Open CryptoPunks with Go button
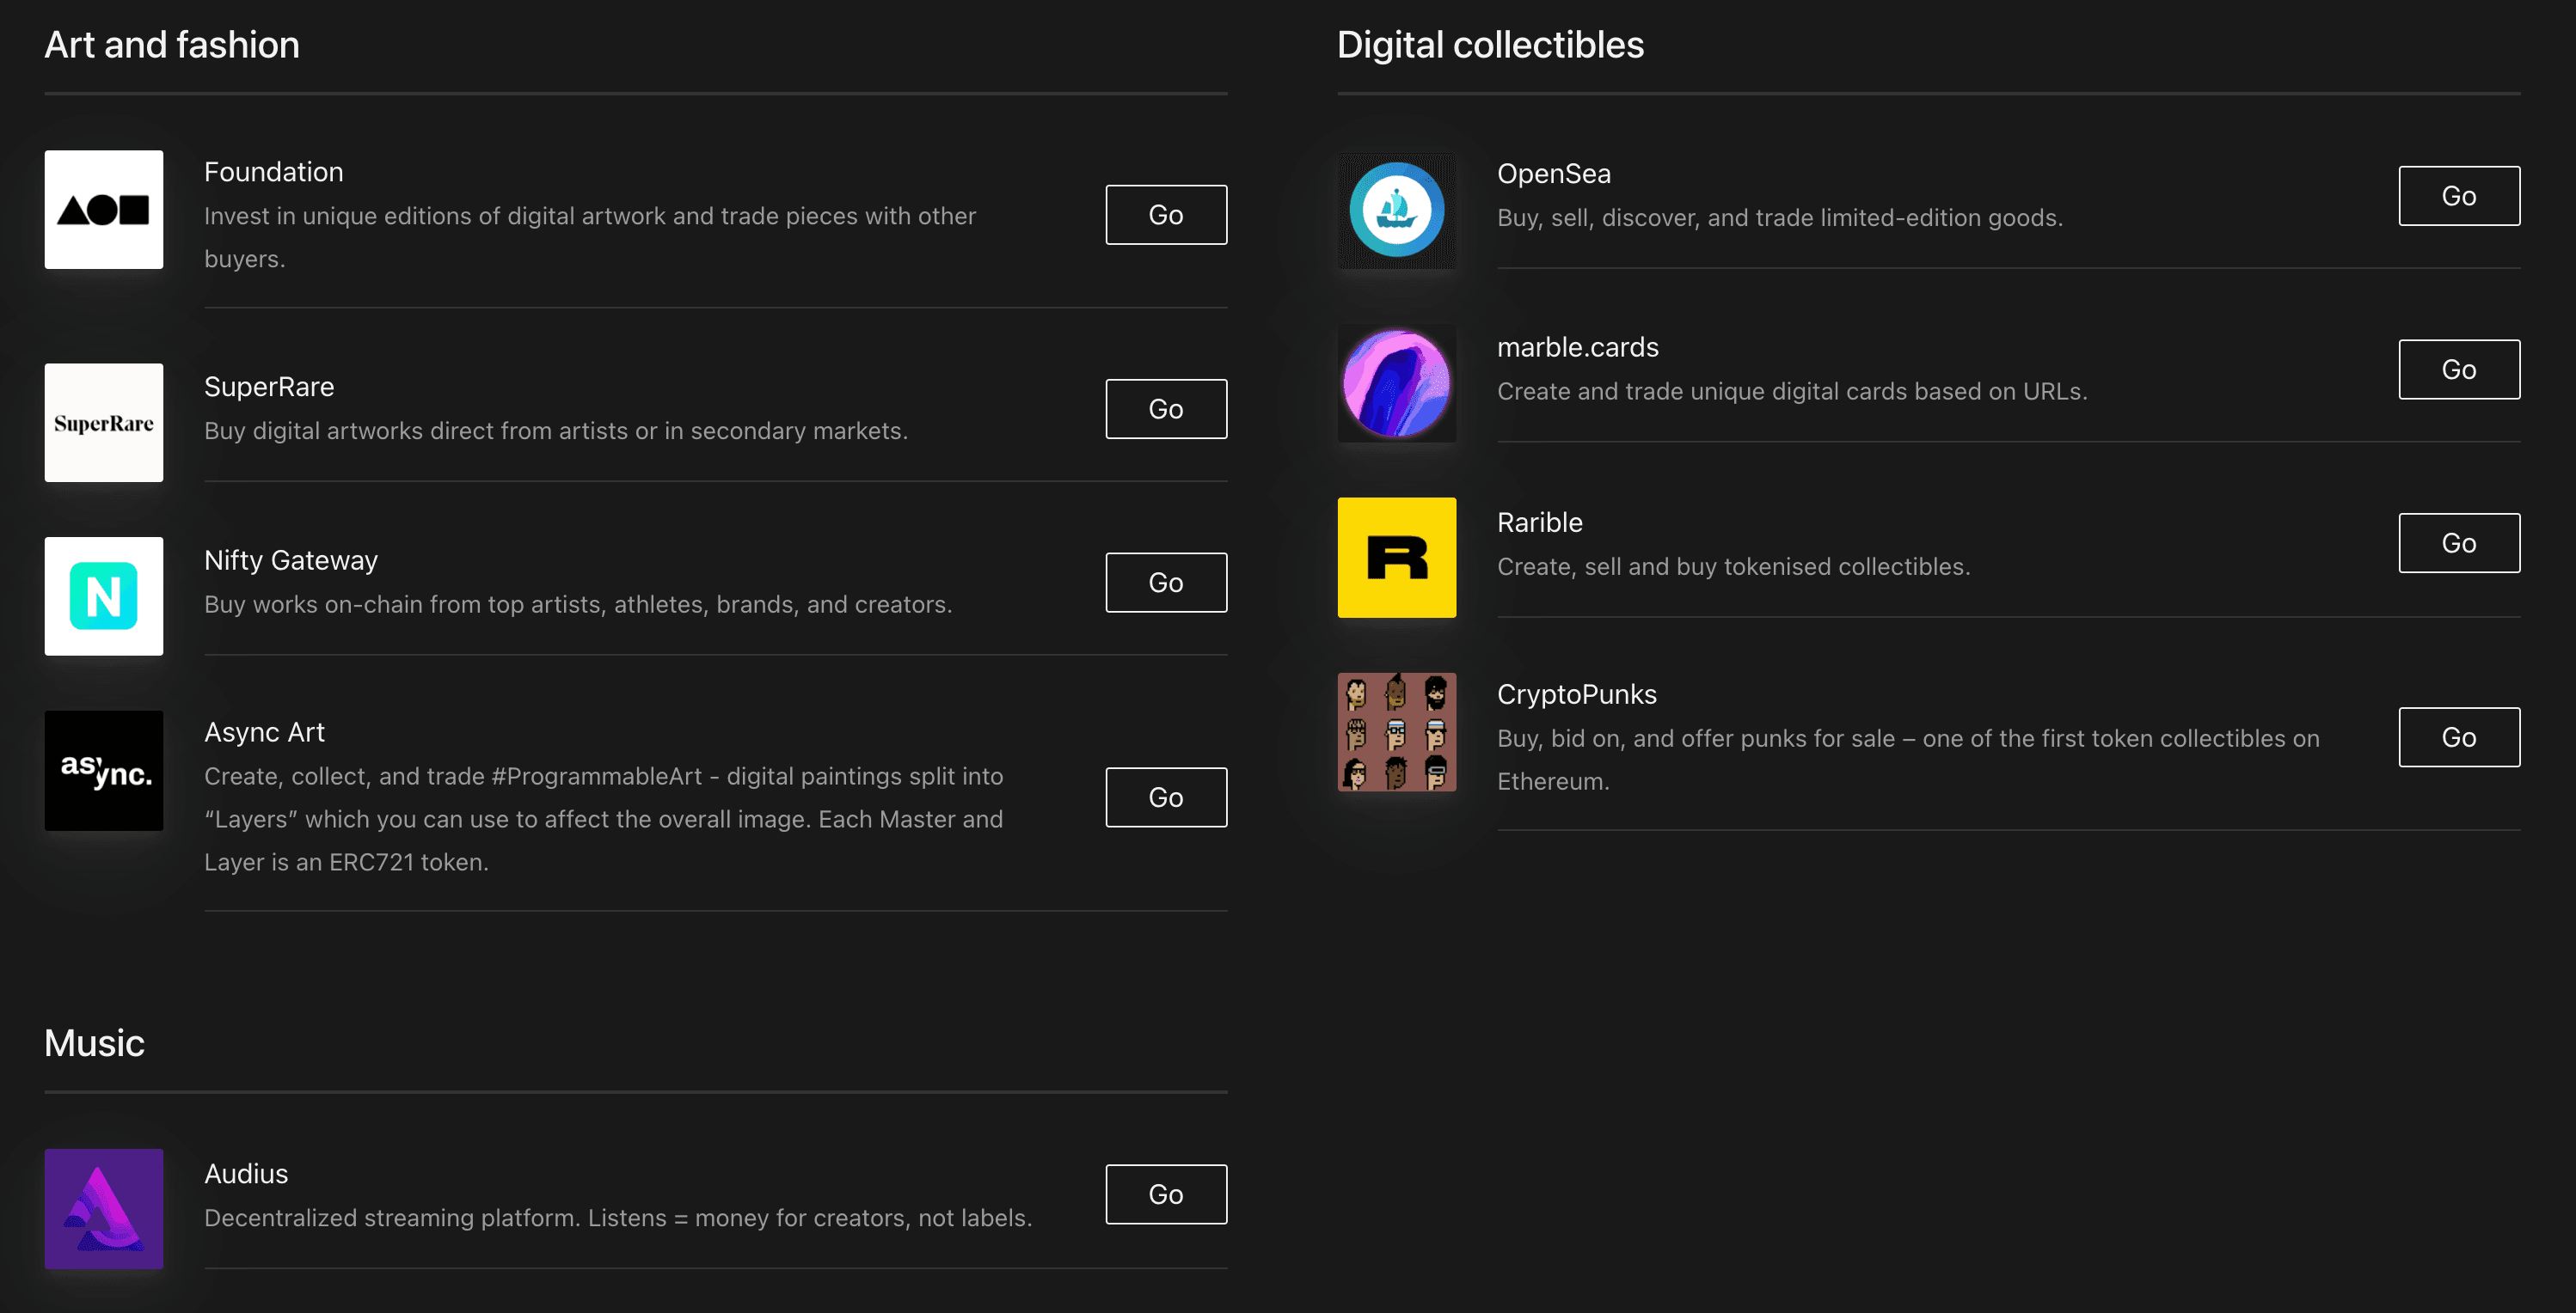 pyautogui.click(x=2458, y=737)
